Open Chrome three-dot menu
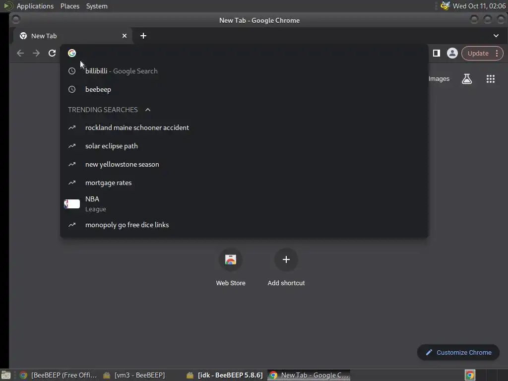The width and height of the screenshot is (508, 381). (497, 54)
